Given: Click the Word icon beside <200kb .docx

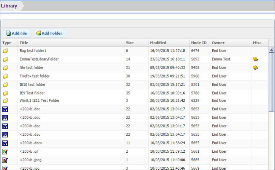Looking at the screenshot, I should coord(5,143).
